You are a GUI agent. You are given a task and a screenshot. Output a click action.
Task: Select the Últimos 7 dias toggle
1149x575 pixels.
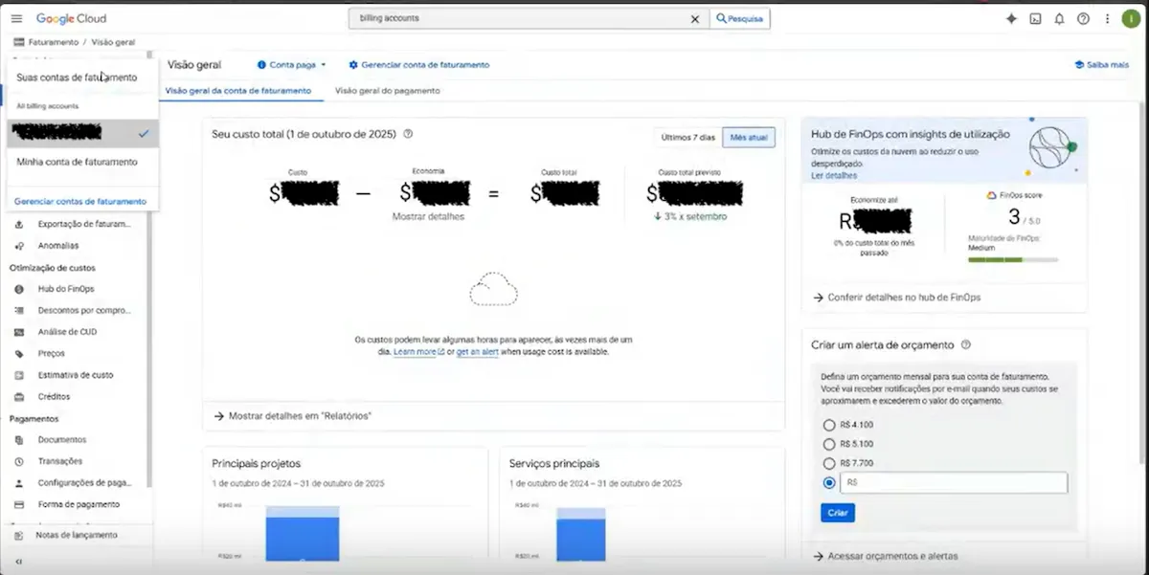coord(688,138)
